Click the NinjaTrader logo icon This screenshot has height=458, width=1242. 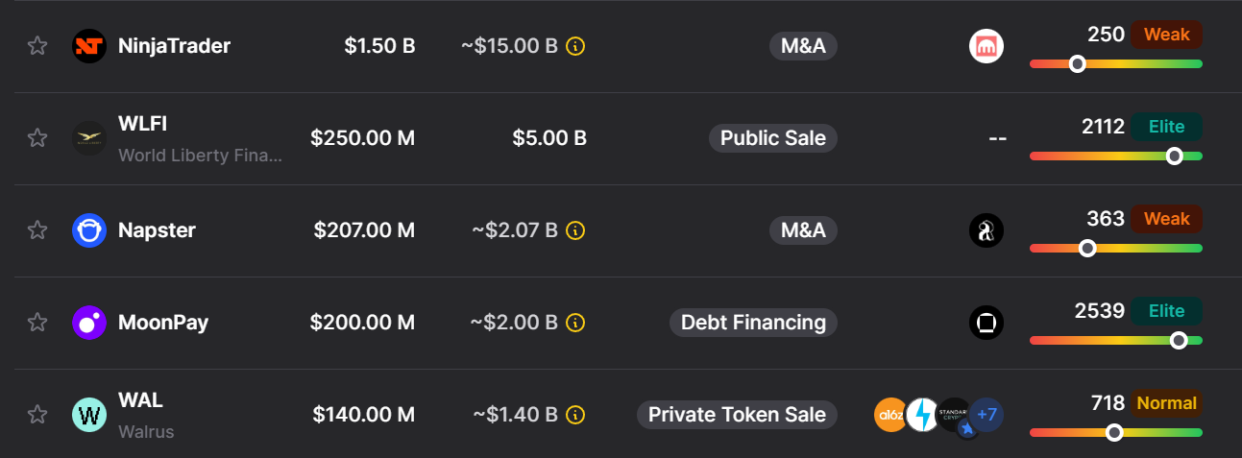point(89,46)
